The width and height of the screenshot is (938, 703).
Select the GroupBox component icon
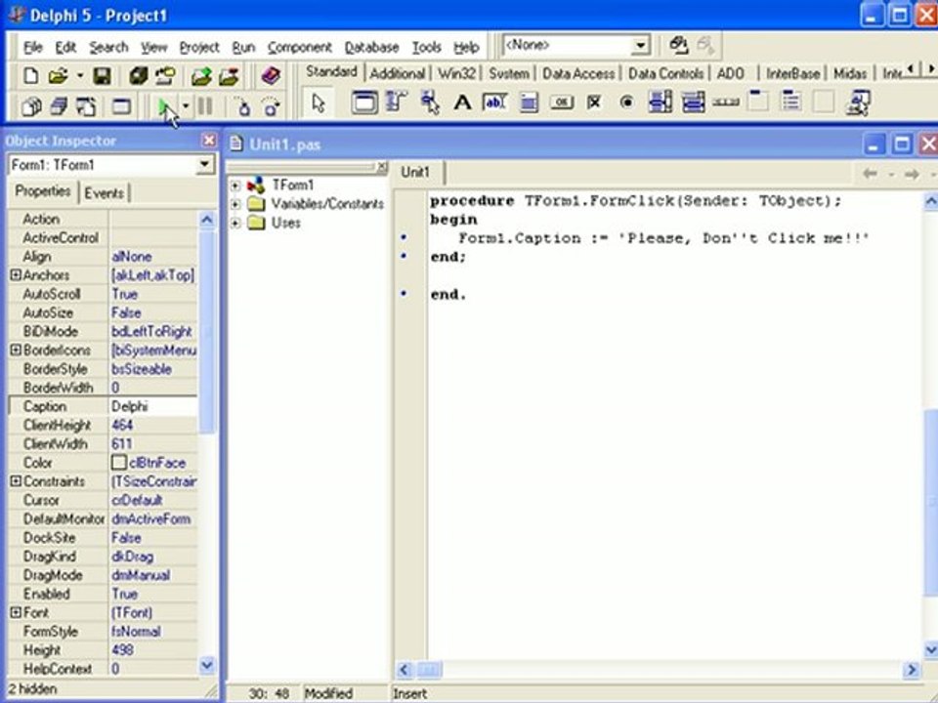pos(758,103)
